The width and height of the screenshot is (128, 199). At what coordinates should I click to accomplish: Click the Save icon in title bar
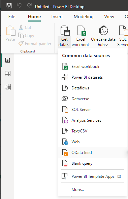(x=9, y=6)
